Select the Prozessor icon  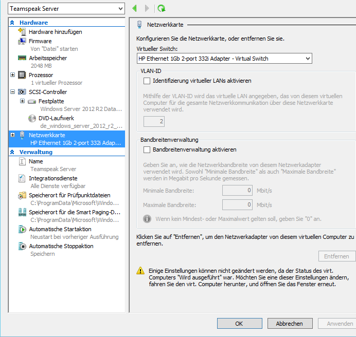[22, 75]
